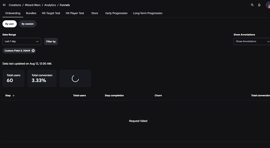Select the Onboarding tab
This screenshot has height=148, width=270.
13,13
